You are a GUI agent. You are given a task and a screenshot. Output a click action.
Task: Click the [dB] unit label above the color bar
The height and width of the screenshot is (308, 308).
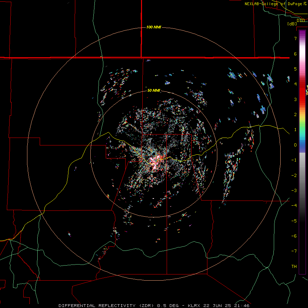pos(292,24)
